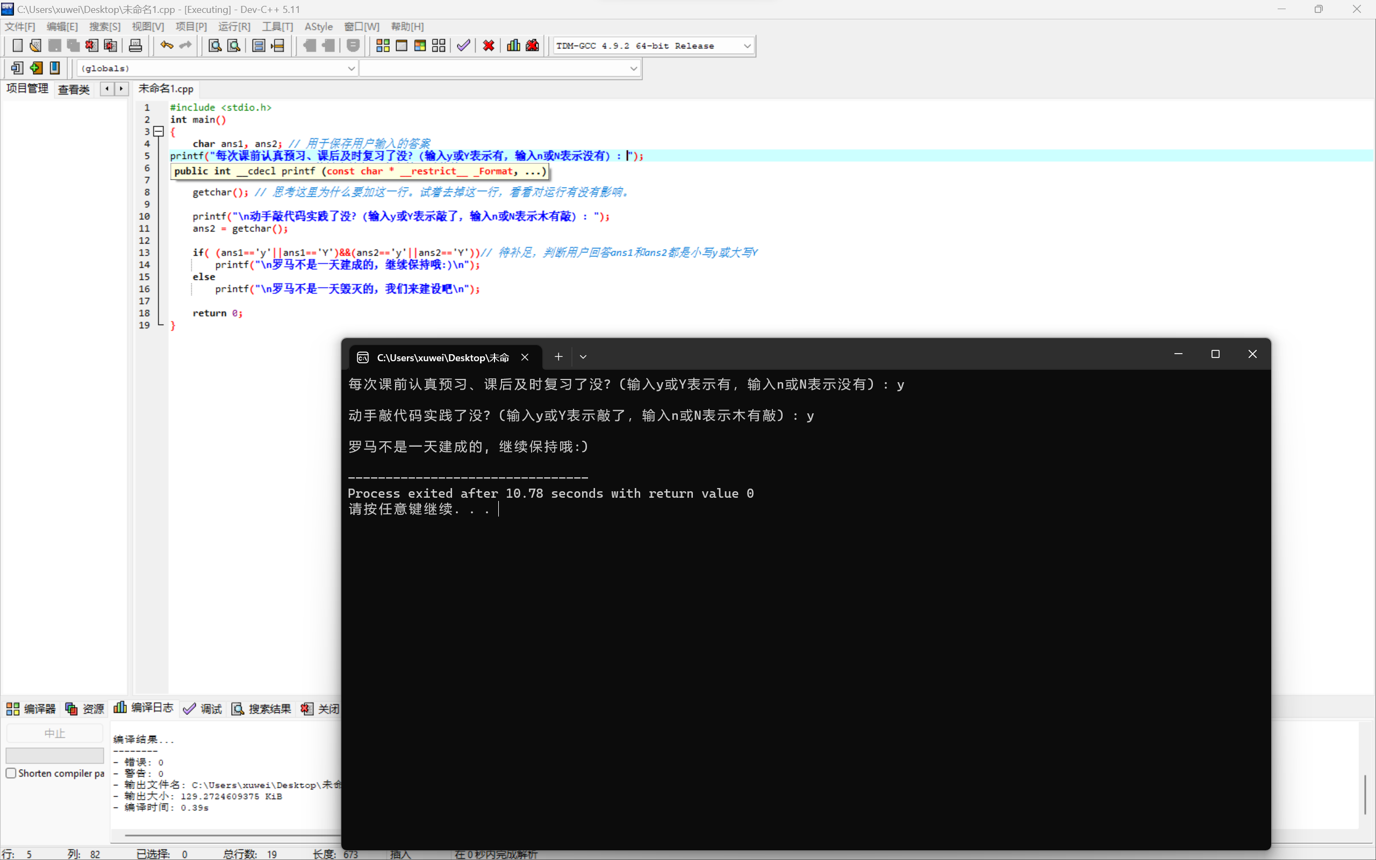Viewport: 1376px width, 860px height.
Task: Click the 关闭 button in bottom panel
Action: pyautogui.click(x=321, y=709)
